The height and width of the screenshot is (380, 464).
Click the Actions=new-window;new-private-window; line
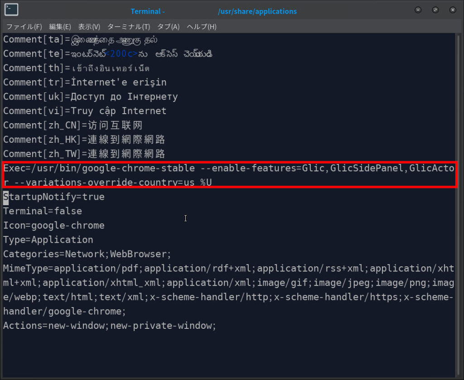click(x=110, y=326)
